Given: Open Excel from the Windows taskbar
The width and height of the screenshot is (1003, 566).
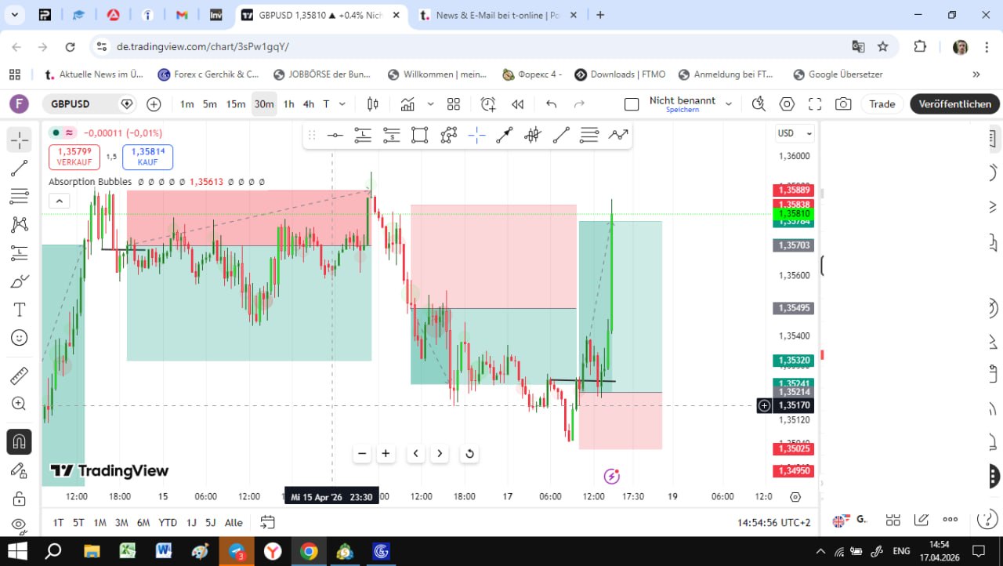Looking at the screenshot, I should (x=128, y=552).
